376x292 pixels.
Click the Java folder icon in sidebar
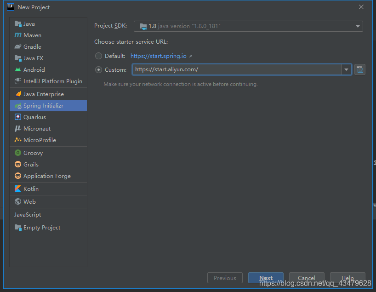click(18, 24)
